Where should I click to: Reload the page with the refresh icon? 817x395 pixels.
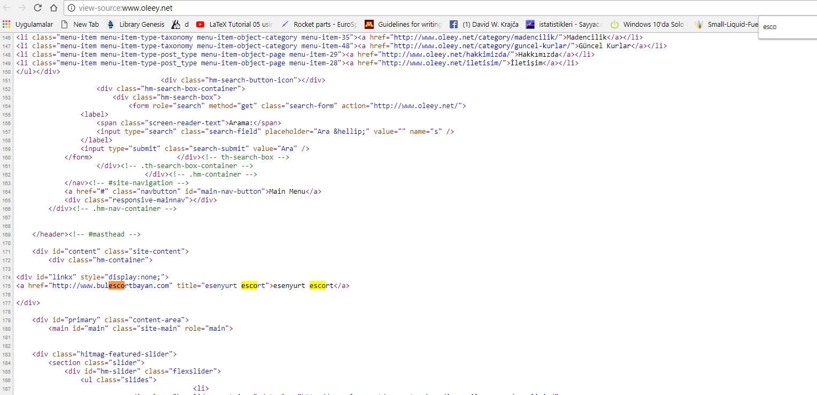point(38,8)
